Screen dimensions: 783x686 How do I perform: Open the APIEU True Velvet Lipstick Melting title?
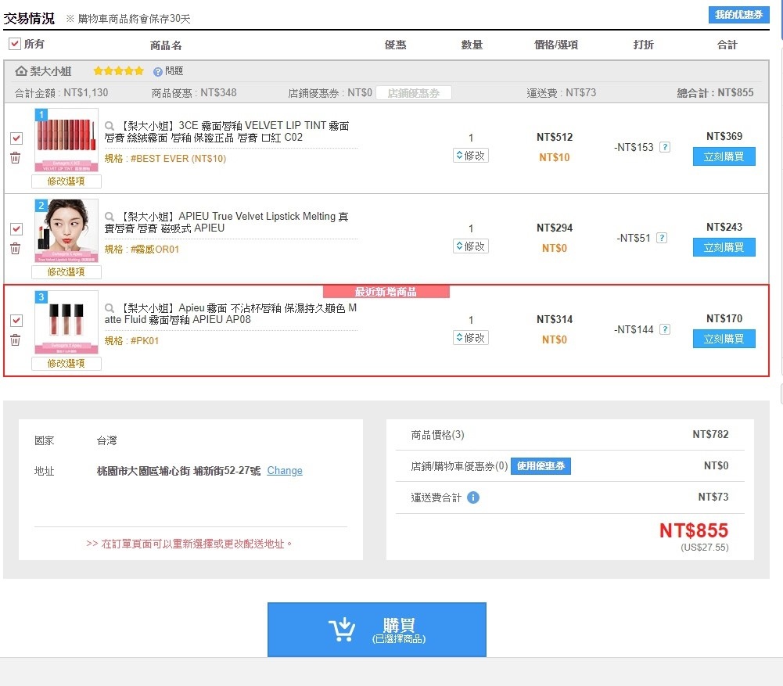[x=226, y=223]
